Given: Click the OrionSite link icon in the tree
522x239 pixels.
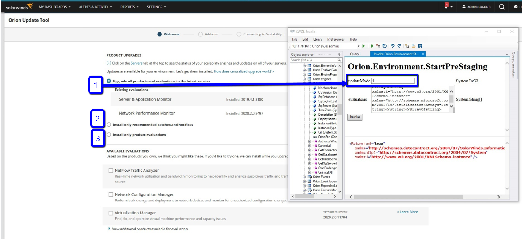Looking at the screenshot, I should tap(315, 137).
